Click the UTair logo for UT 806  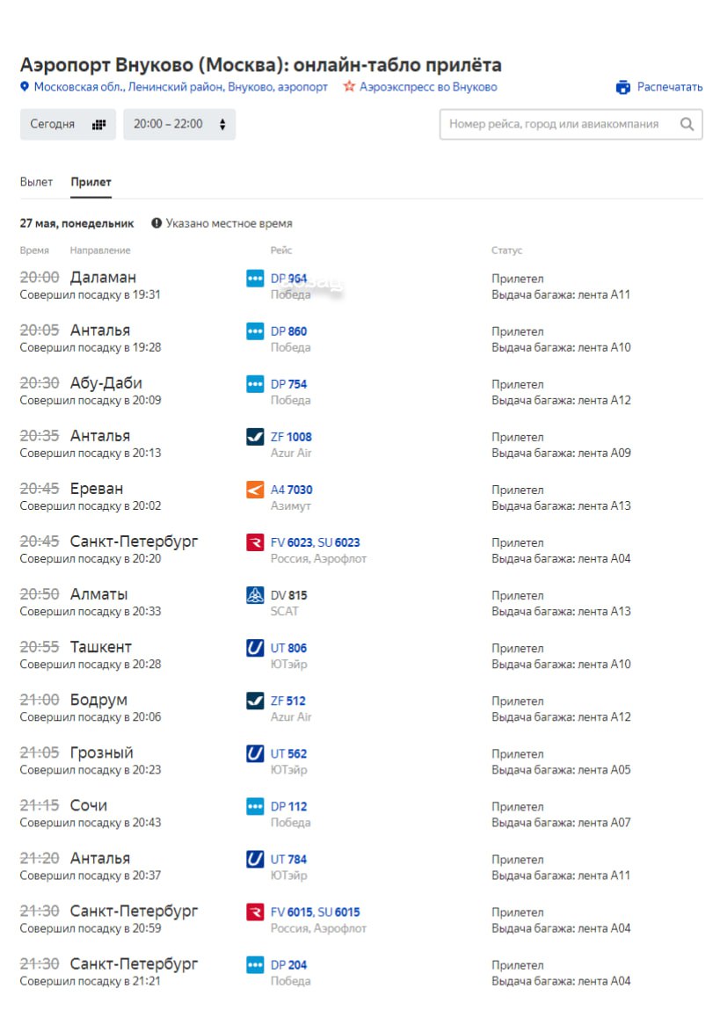(255, 648)
